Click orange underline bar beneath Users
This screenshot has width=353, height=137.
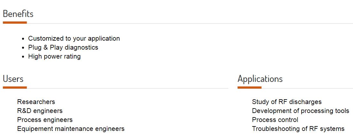(15, 87)
